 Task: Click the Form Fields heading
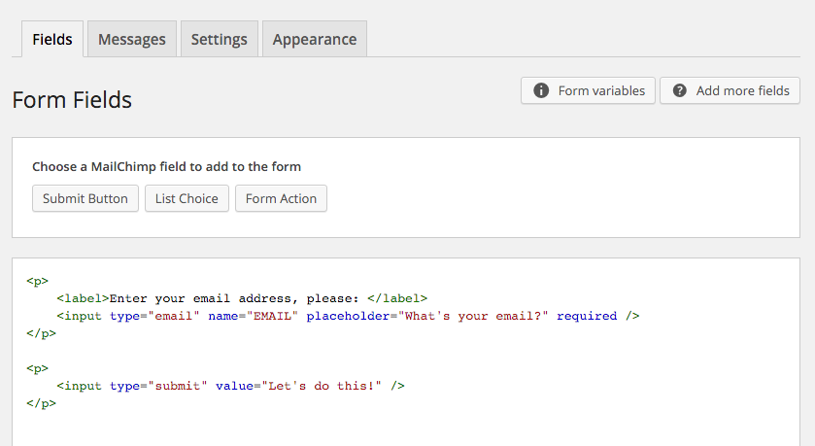point(72,100)
